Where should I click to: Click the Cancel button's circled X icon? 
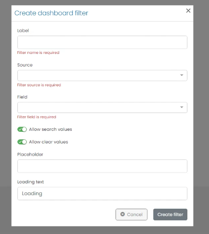coord(123,214)
